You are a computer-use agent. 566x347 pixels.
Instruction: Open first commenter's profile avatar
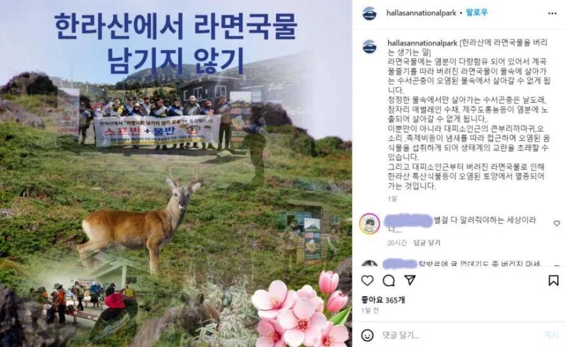point(370,224)
